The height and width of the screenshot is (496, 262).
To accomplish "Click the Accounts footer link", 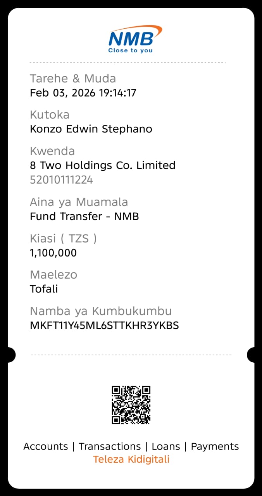I will [x=46, y=446].
